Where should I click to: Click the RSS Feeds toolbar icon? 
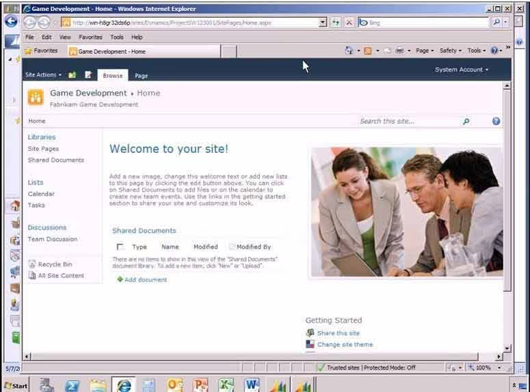click(368, 51)
